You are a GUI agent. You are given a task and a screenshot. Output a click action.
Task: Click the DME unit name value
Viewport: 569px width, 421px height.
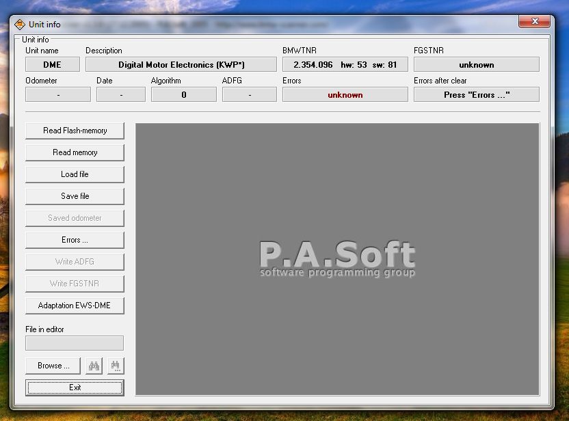coord(53,64)
